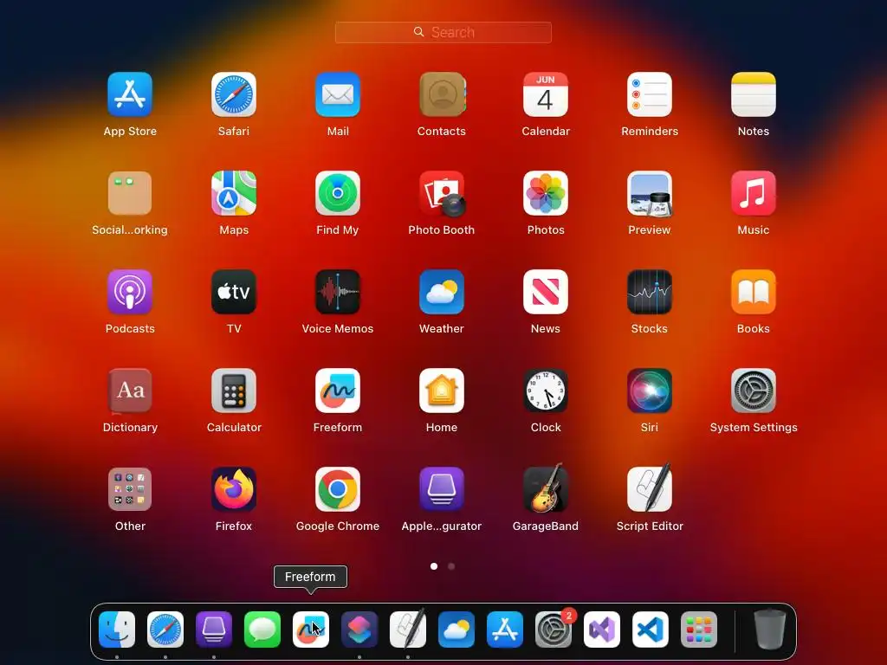The height and width of the screenshot is (665, 887).
Task: Click Safari icon in the Dock
Action: click(165, 629)
